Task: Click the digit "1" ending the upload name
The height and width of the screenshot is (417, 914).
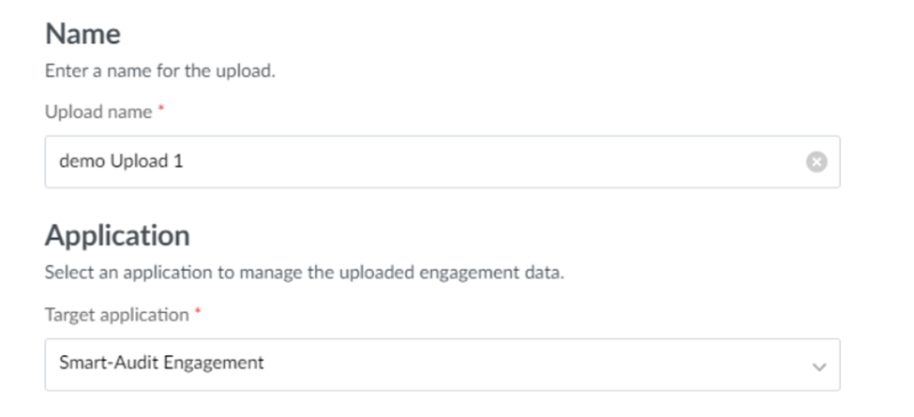Action: click(178, 161)
